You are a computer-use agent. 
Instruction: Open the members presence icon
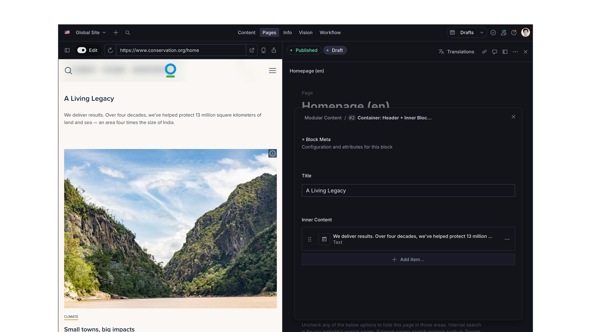click(x=503, y=32)
